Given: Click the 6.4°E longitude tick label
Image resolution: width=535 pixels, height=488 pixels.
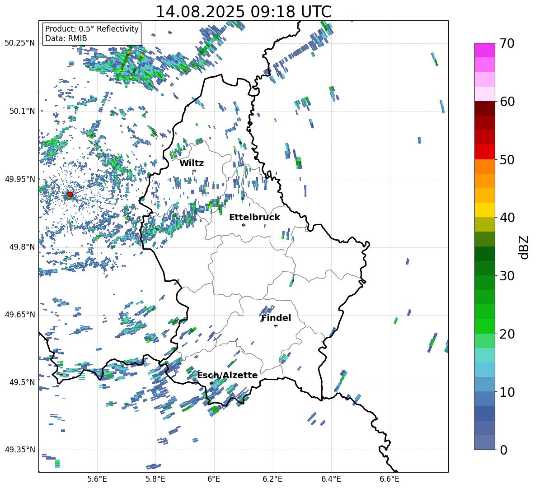Looking at the screenshot, I should tap(331, 479).
